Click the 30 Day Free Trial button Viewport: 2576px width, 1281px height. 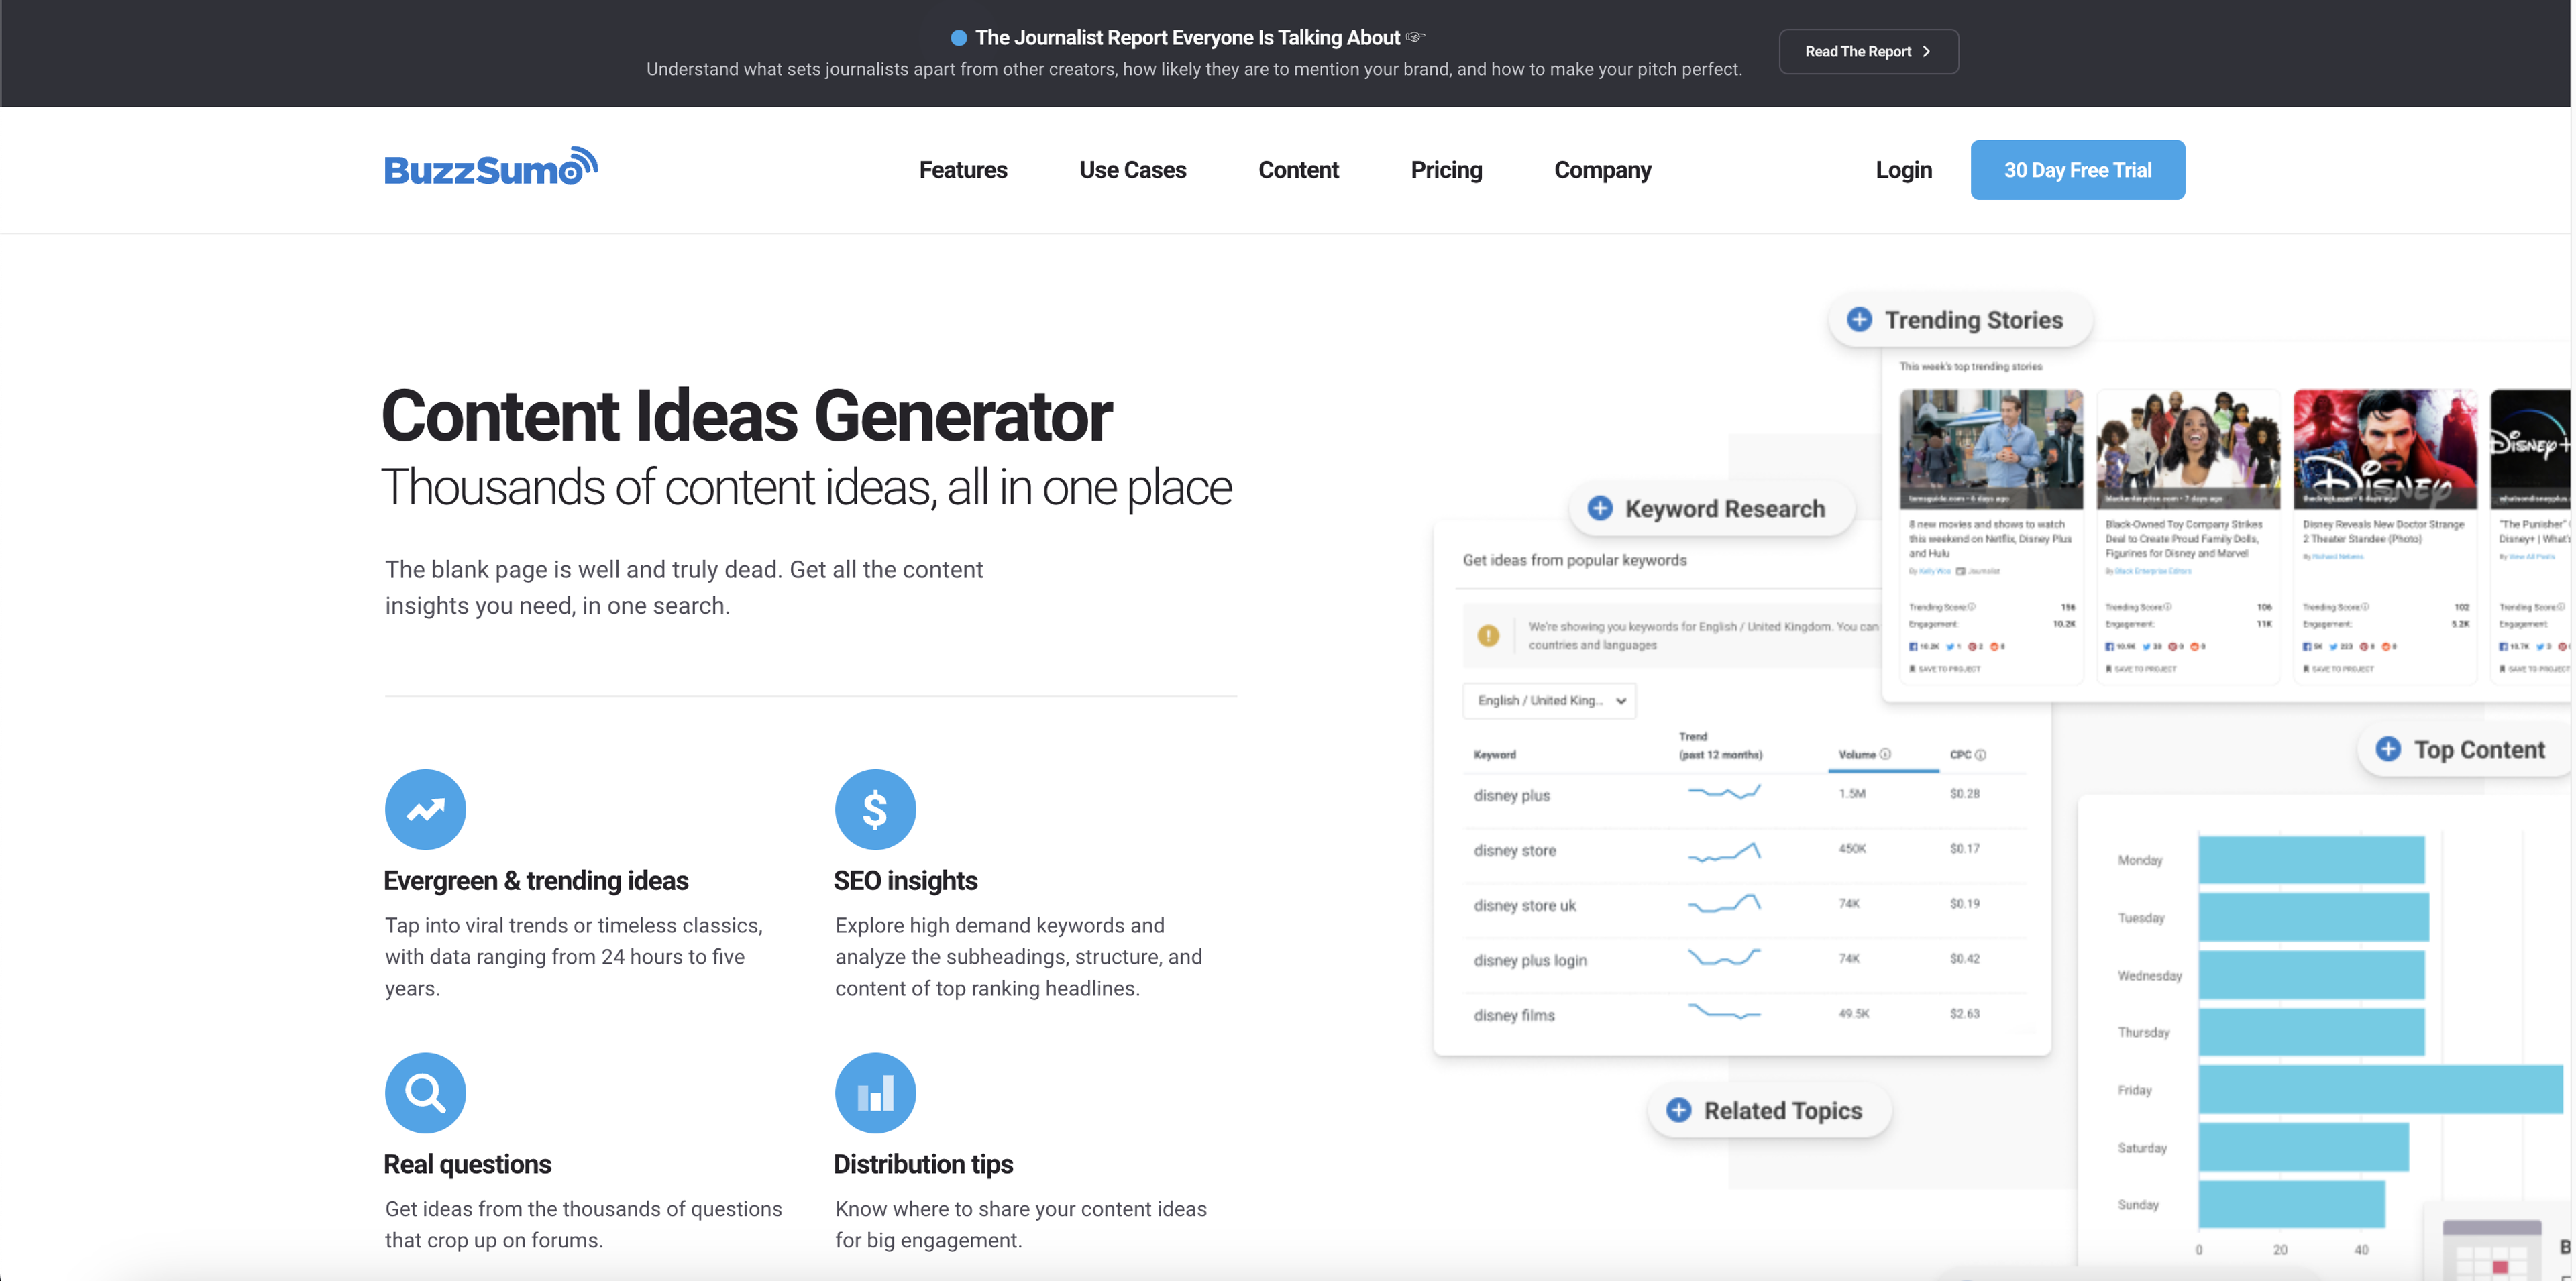pyautogui.click(x=2077, y=170)
